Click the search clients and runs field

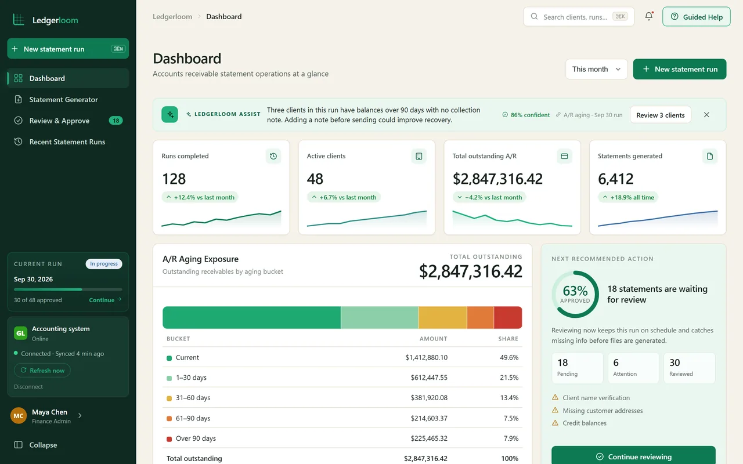click(x=579, y=17)
